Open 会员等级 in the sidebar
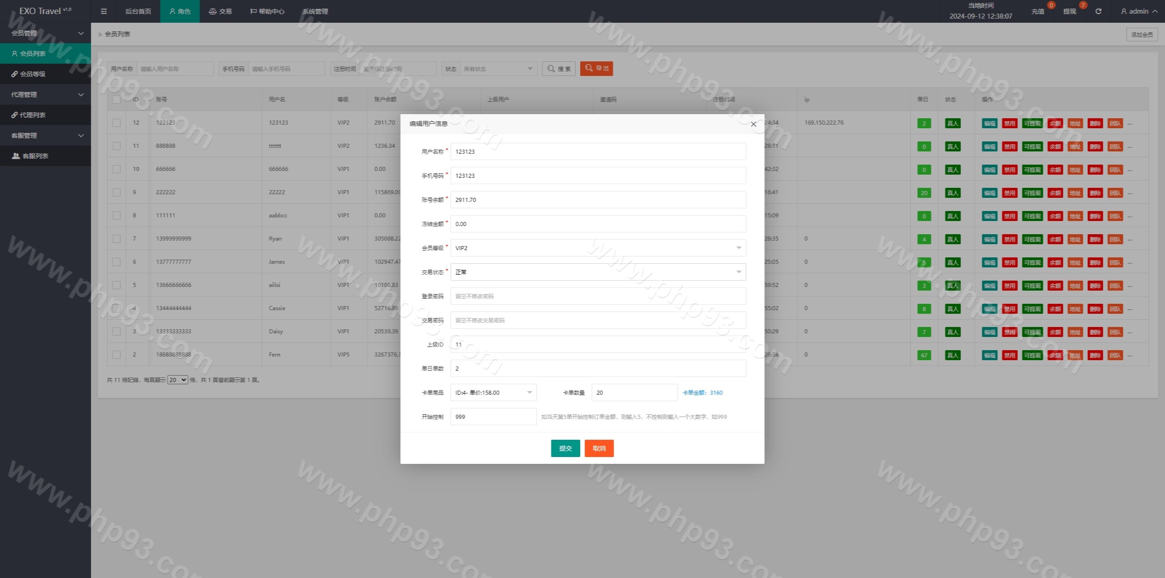The height and width of the screenshot is (578, 1165). pos(33,74)
